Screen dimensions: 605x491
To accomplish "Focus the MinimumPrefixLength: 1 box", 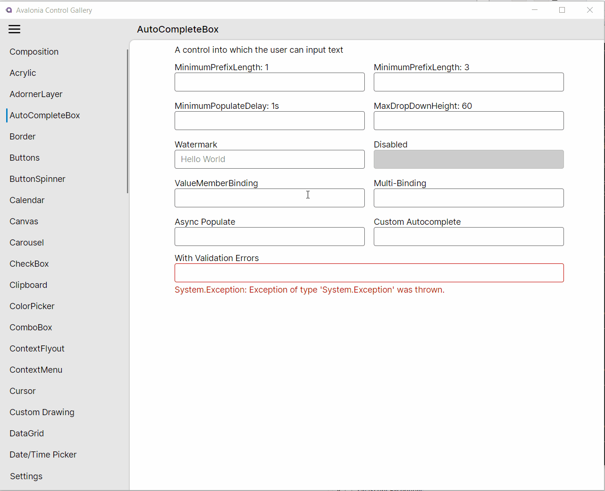I will point(269,82).
